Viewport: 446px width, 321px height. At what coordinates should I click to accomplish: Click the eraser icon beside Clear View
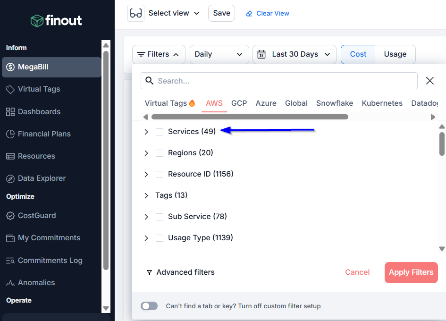249,14
